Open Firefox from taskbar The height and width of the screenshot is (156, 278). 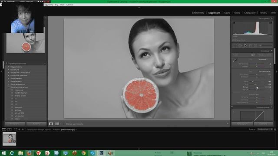pos(30,153)
